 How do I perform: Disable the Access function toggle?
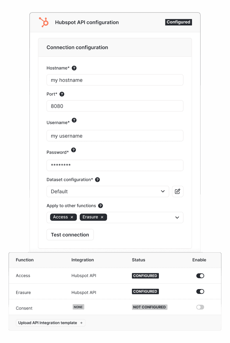[x=200, y=276]
